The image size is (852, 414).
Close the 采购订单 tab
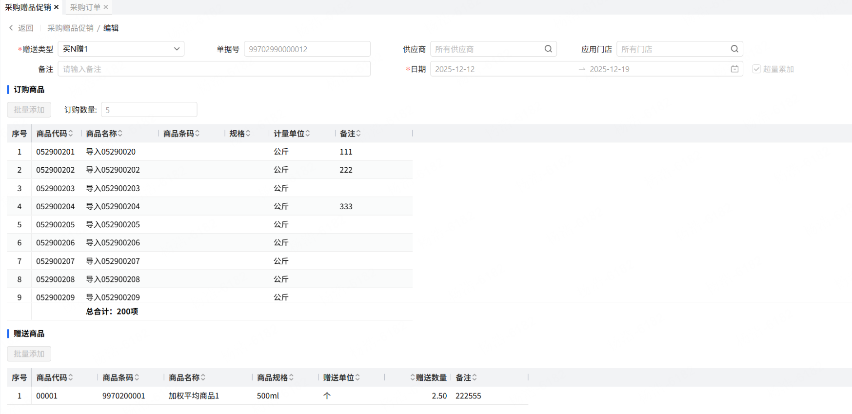point(106,7)
